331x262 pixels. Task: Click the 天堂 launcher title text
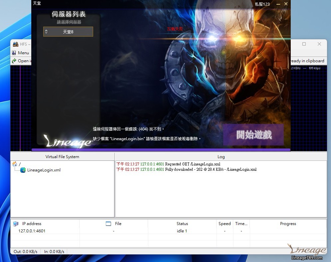point(37,3)
